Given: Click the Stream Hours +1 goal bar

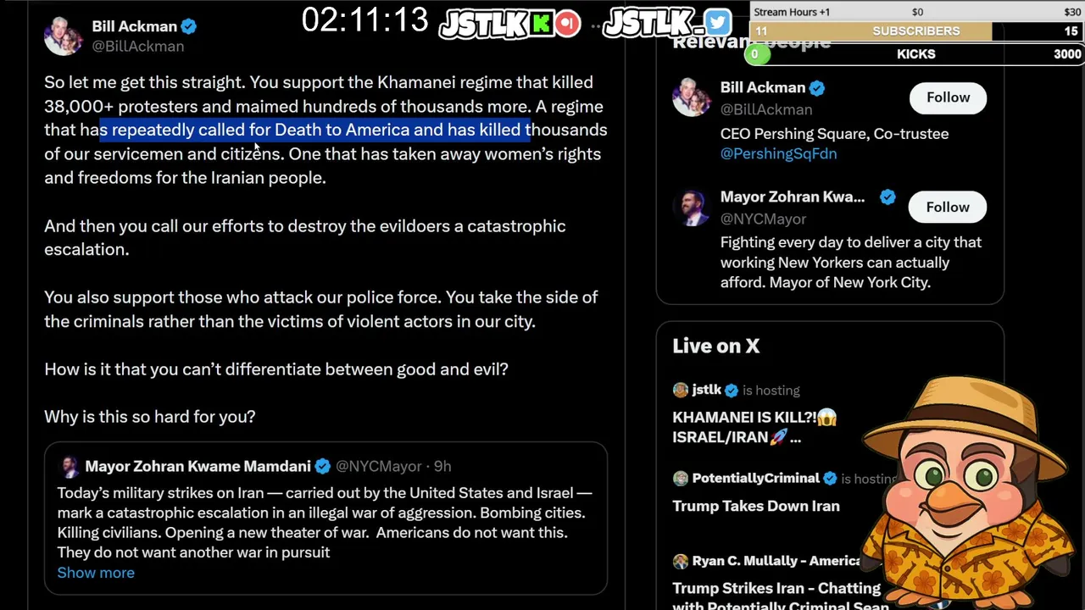Looking at the screenshot, I should click(917, 12).
